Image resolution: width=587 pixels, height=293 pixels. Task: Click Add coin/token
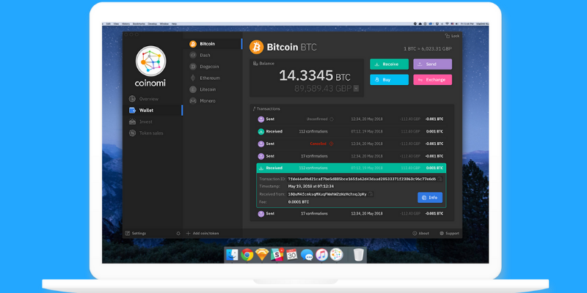203,234
